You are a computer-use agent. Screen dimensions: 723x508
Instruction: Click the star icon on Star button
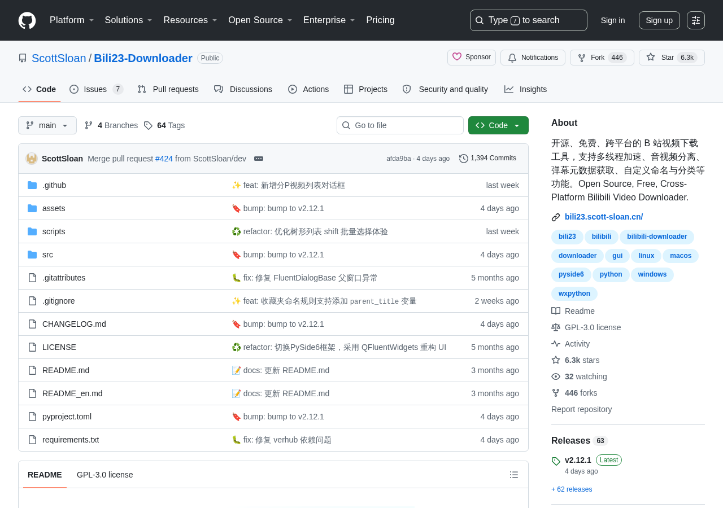651,57
